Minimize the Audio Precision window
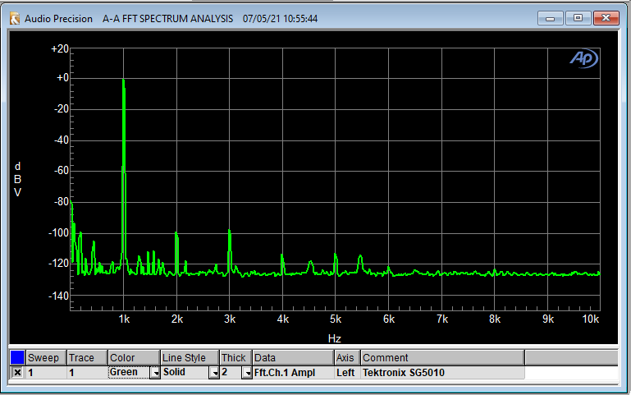 550,19
